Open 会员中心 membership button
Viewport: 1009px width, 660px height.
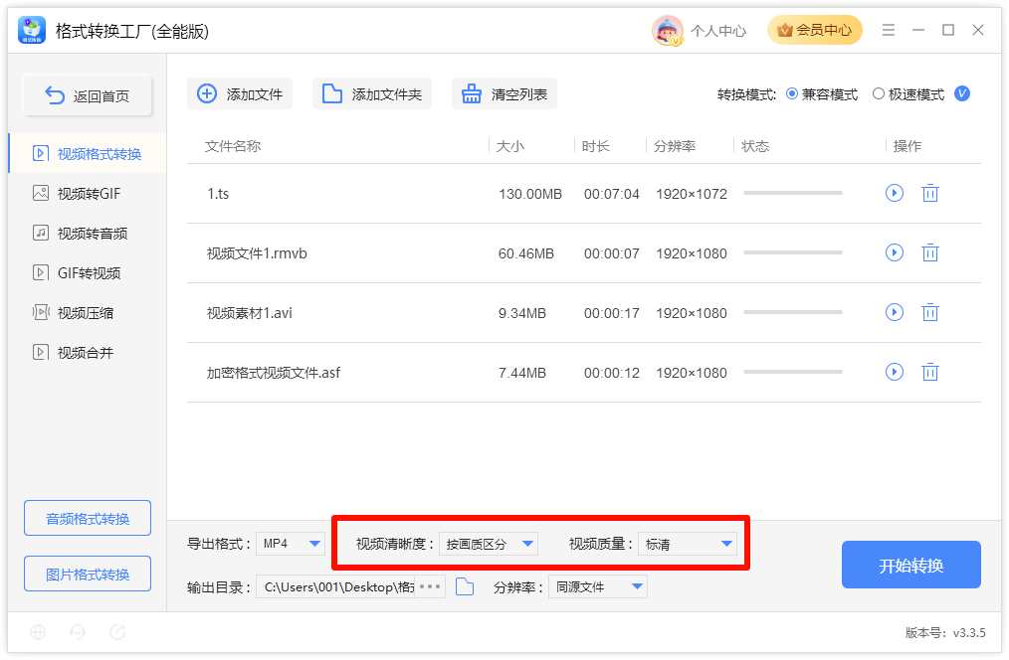tap(815, 30)
